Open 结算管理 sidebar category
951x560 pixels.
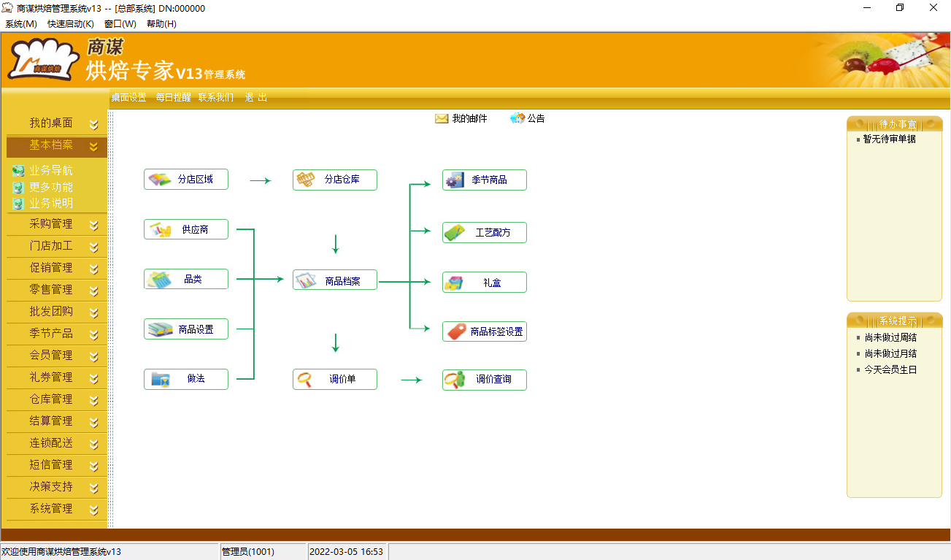(51, 421)
